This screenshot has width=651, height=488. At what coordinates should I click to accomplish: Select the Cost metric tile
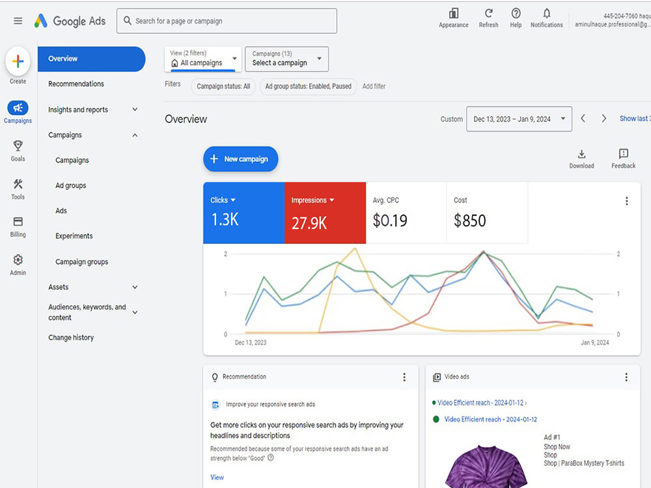487,213
